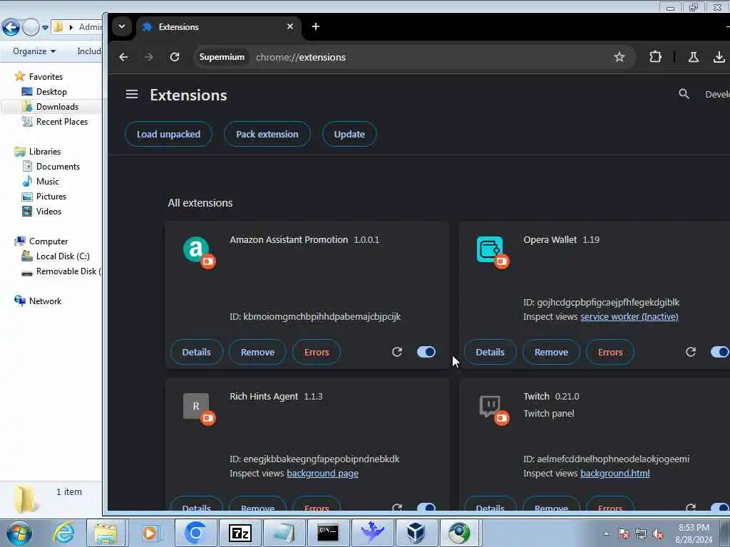Search extensions using the magnifier icon
Screen dimensions: 730x547
684,95
